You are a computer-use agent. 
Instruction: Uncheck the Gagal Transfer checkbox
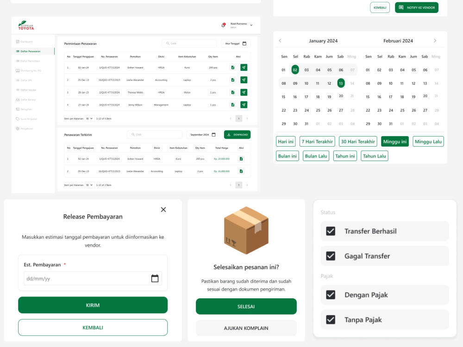pyautogui.click(x=331, y=256)
